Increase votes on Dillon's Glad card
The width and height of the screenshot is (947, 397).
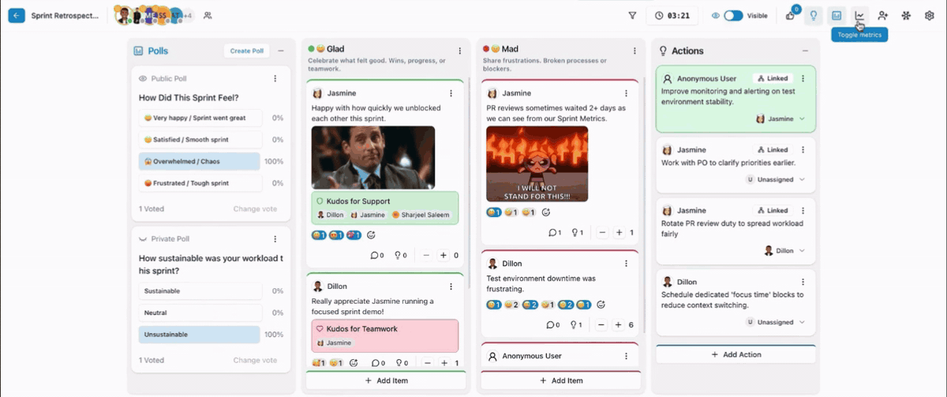point(444,363)
